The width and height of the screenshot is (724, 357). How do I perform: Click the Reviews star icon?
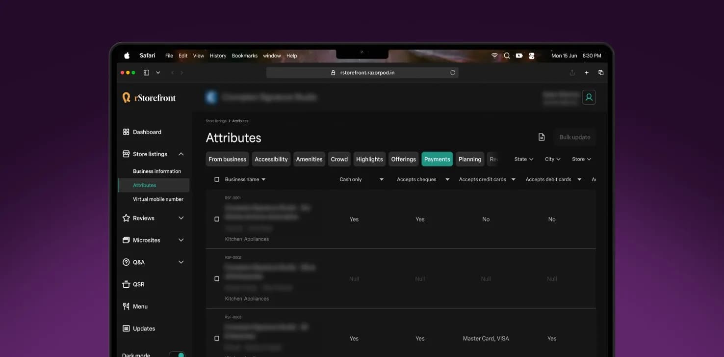(126, 218)
